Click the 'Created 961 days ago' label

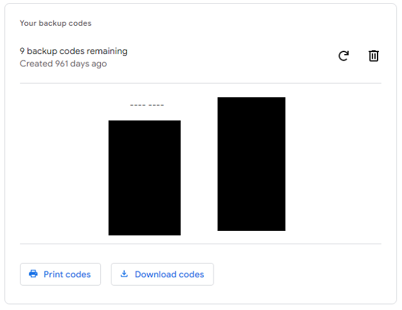point(63,64)
